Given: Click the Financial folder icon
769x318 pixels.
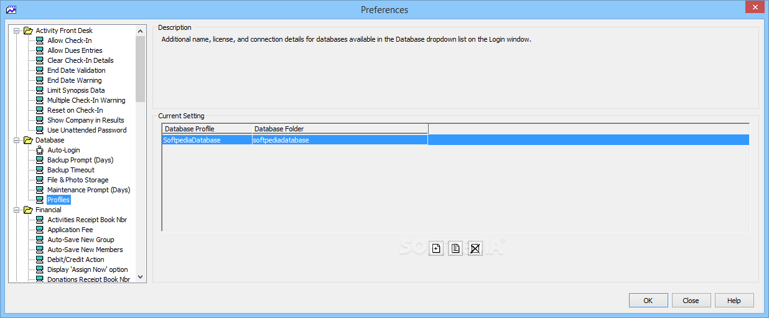Looking at the screenshot, I should click(28, 210).
